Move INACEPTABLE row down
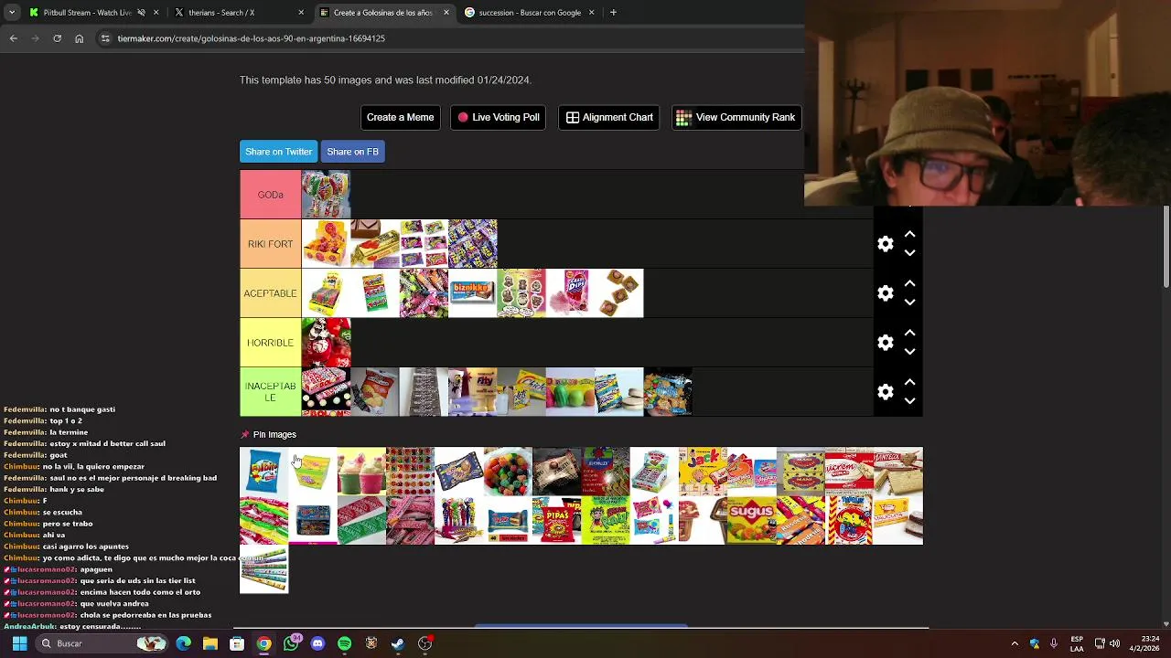 [910, 401]
